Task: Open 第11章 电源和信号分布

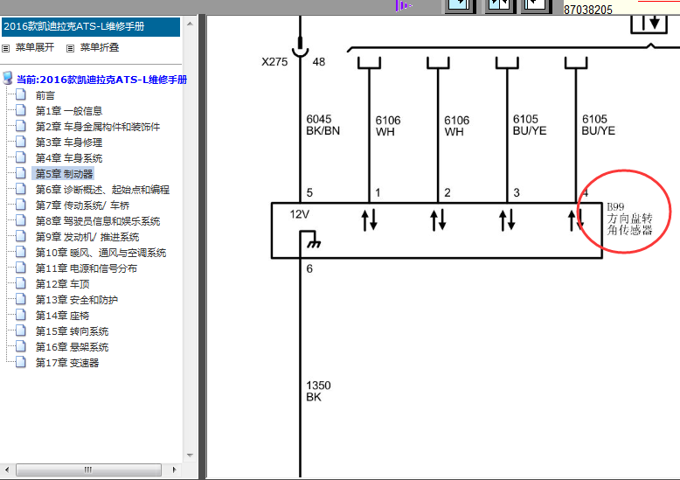Action: [x=87, y=268]
